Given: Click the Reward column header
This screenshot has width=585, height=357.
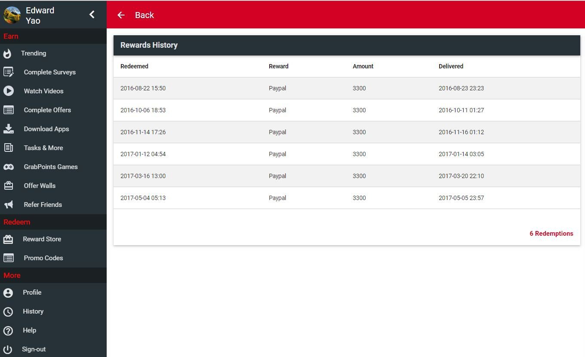Looking at the screenshot, I should pyautogui.click(x=279, y=66).
